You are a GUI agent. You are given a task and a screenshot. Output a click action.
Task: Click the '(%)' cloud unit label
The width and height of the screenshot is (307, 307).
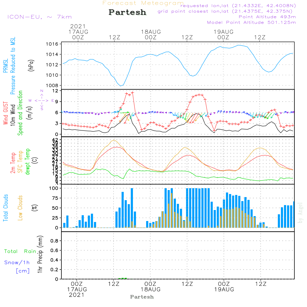click(34, 208)
